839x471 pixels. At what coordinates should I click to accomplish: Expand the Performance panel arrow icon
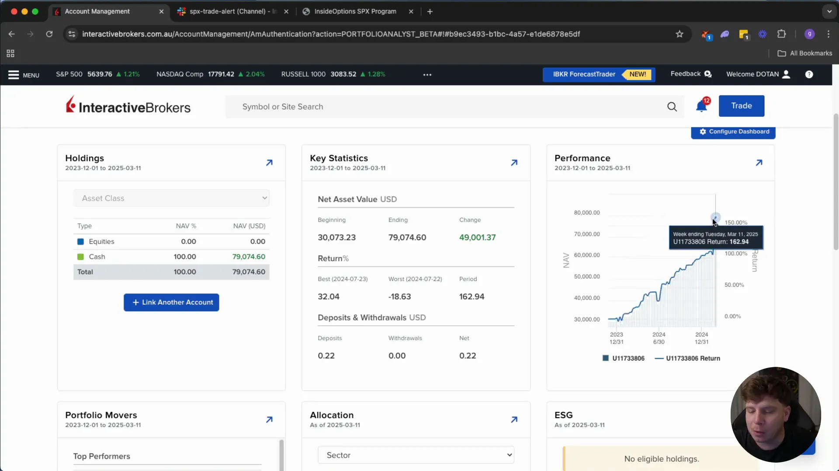pos(759,163)
